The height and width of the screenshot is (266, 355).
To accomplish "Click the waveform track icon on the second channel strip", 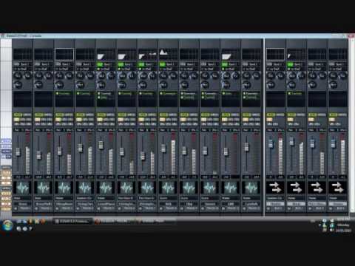I will pos(43,188).
